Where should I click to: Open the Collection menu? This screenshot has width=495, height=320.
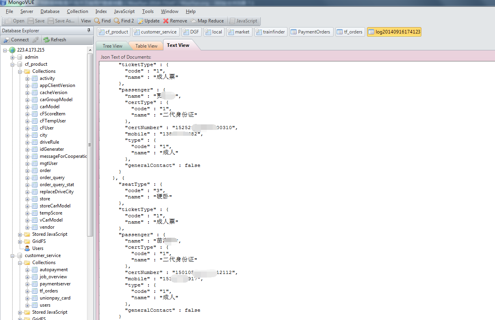point(78,11)
